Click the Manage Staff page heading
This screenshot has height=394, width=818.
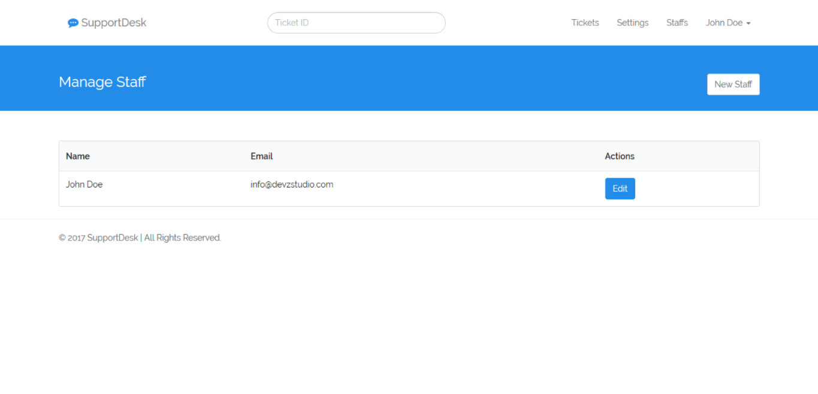(x=102, y=82)
